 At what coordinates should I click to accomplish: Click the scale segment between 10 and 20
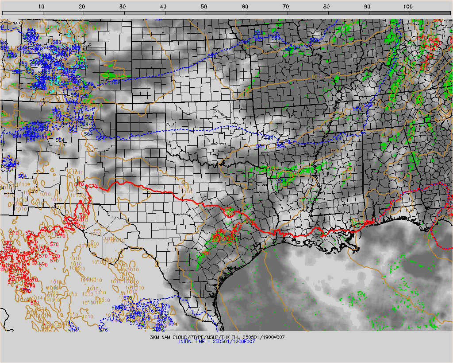point(63,13)
